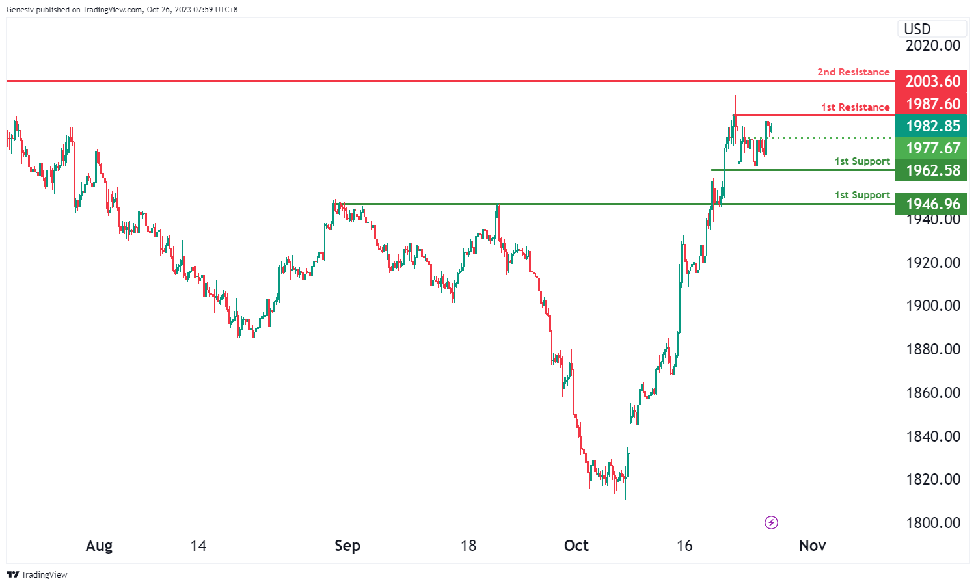The image size is (976, 586).
Task: Select the 1946.96 support price label
Action: [932, 204]
